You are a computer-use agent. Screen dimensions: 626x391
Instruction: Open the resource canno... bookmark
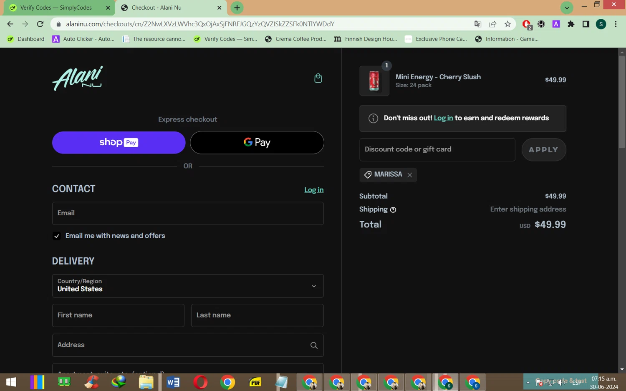tap(154, 39)
